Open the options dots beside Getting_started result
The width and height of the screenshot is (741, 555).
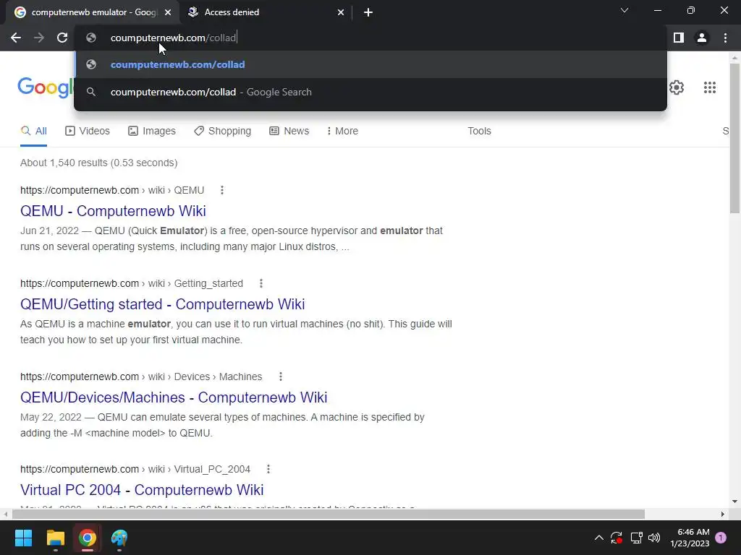pyautogui.click(x=261, y=283)
